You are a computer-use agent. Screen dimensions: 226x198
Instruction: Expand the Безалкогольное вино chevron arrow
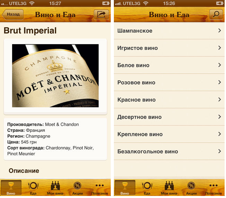219,151
